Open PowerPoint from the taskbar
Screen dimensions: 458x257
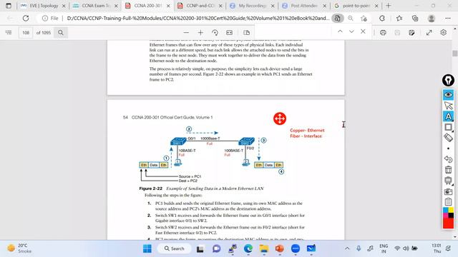coord(280,248)
